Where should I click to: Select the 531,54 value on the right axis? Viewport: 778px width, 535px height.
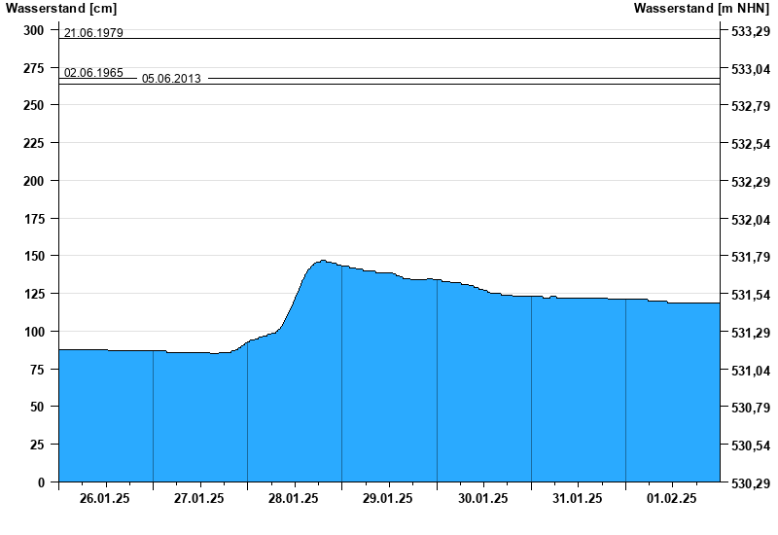746,294
